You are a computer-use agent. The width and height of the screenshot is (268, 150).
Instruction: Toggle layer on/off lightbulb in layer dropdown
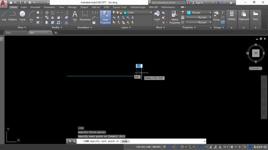[x=113, y=12]
